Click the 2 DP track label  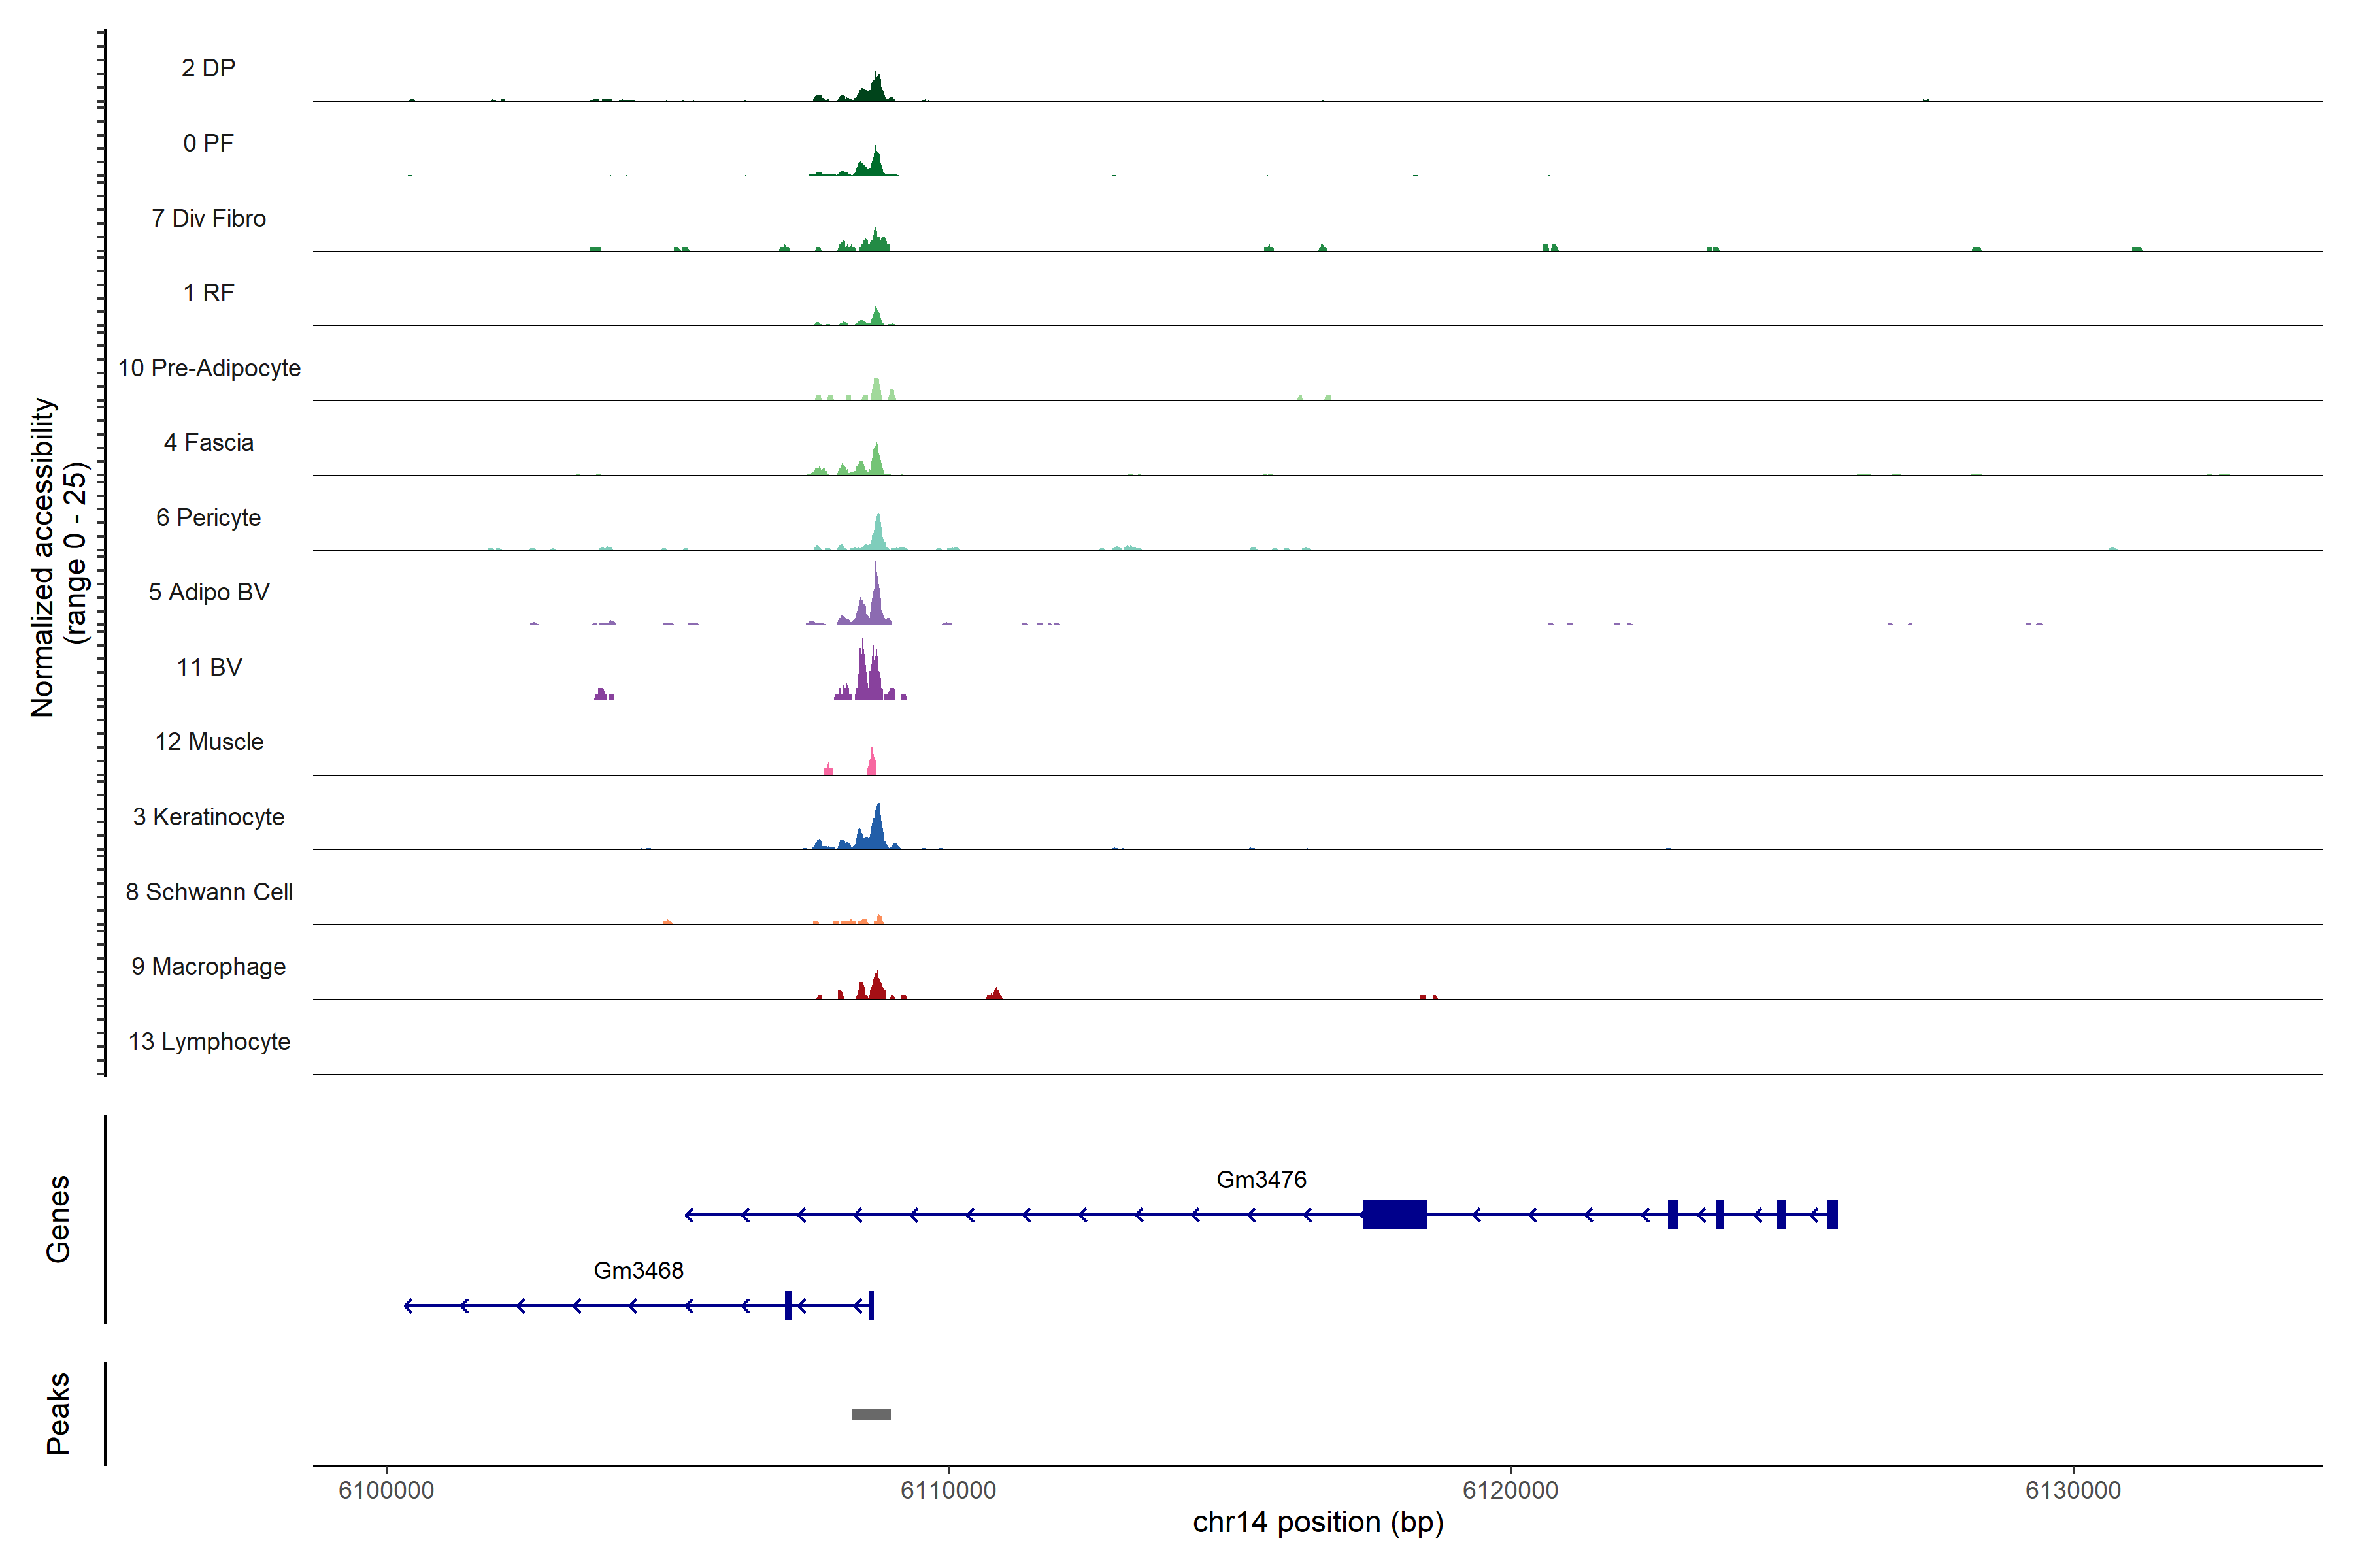click(x=208, y=68)
